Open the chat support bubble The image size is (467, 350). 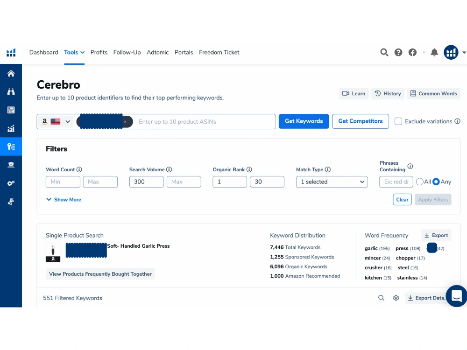pos(457,296)
